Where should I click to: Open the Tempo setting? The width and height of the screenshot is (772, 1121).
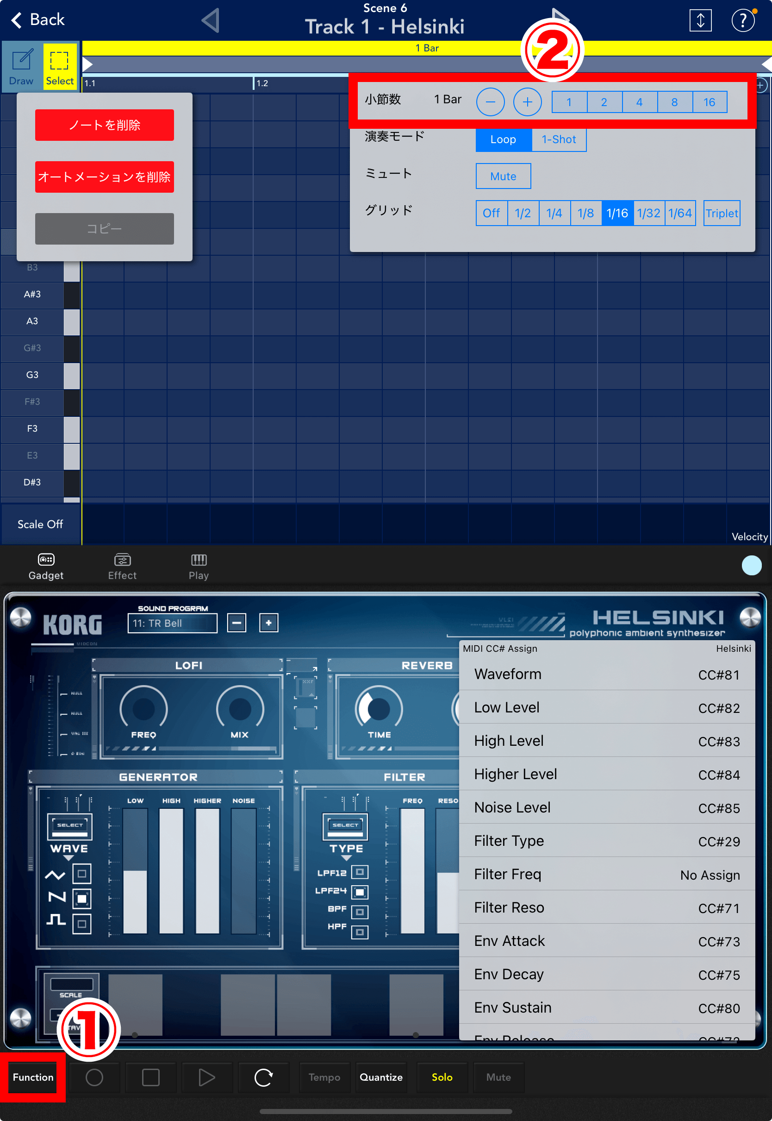click(324, 1077)
